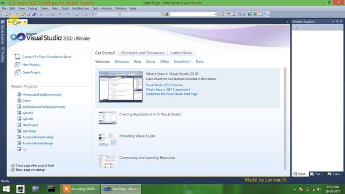Switch to Guidance and Resources tab
This screenshot has height=194, width=345.
(142, 53)
